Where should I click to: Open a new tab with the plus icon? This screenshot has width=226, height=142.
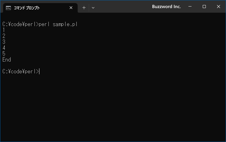tap(84, 8)
